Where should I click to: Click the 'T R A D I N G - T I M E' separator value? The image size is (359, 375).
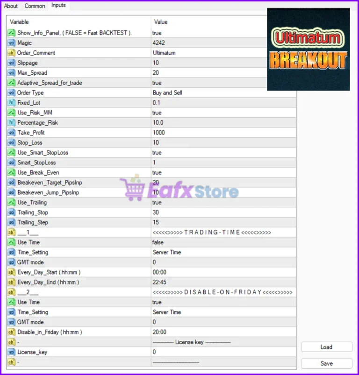212,233
